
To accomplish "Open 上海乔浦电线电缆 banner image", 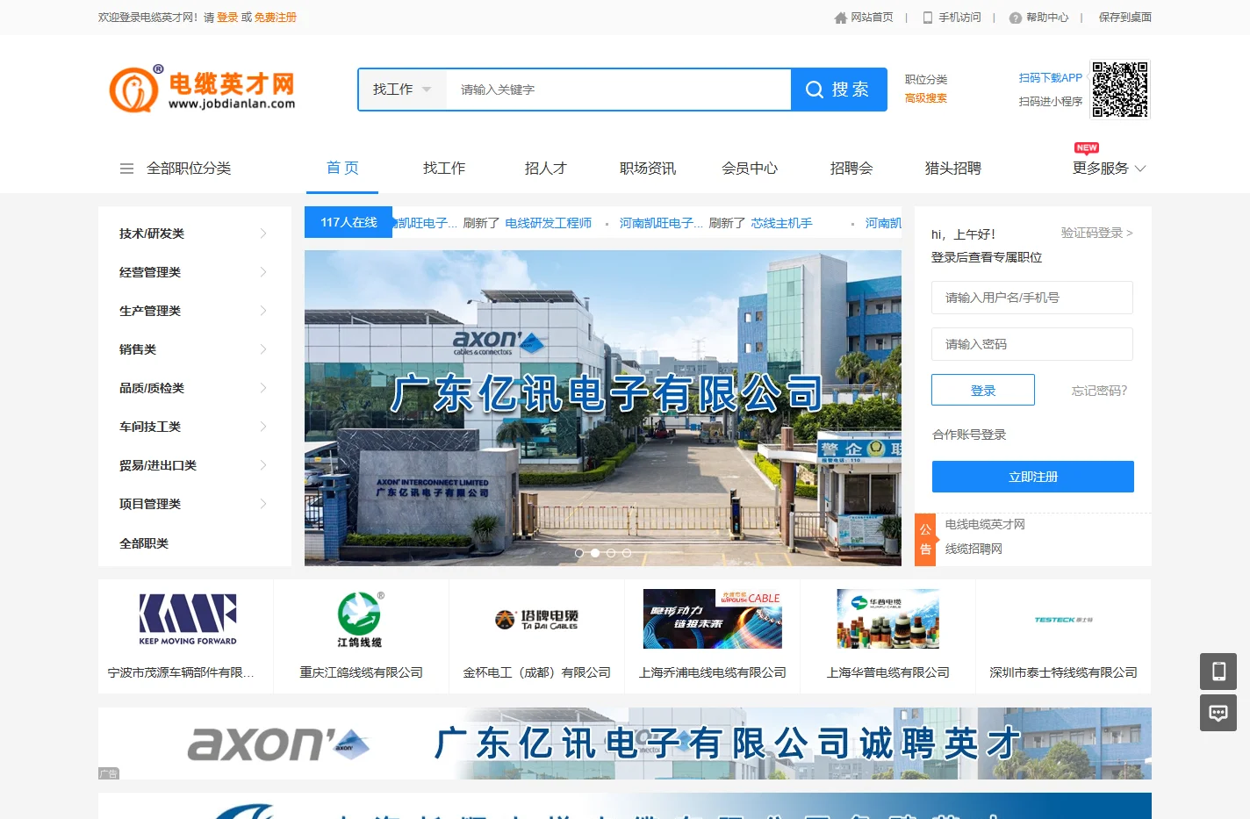I will pos(713,619).
